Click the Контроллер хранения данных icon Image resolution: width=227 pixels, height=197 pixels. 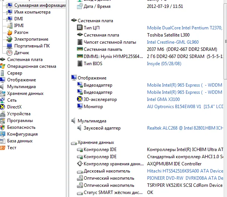point(80,164)
